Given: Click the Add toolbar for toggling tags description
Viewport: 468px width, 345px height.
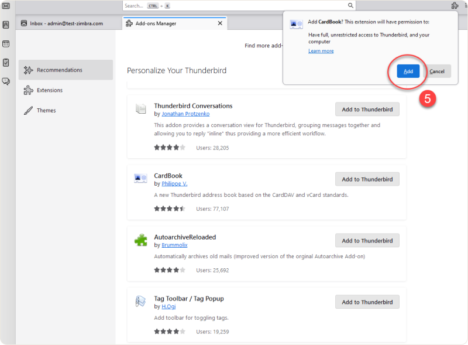Looking at the screenshot, I should point(191,318).
